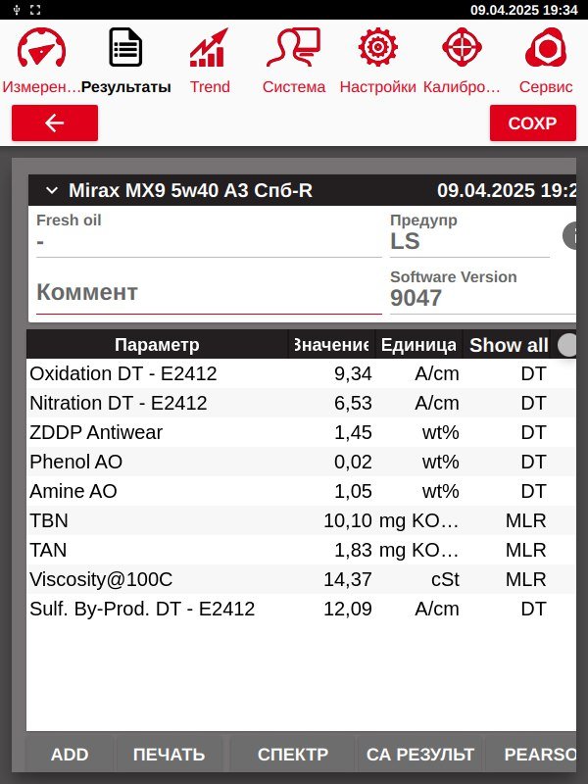Image resolution: width=588 pixels, height=784 pixels.
Task: Save results with the СОХР button
Action: tap(532, 123)
